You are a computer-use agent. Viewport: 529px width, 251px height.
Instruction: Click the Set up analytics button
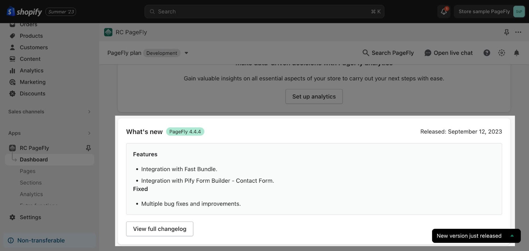pyautogui.click(x=314, y=97)
